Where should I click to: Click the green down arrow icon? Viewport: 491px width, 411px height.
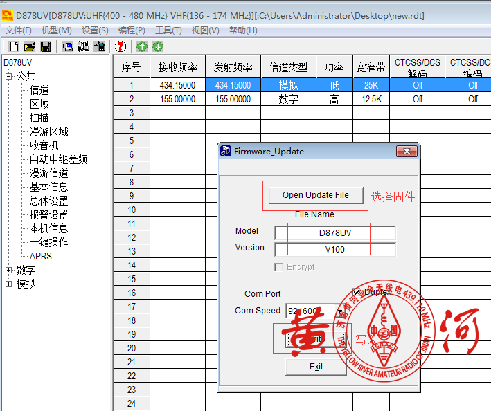coord(158,46)
